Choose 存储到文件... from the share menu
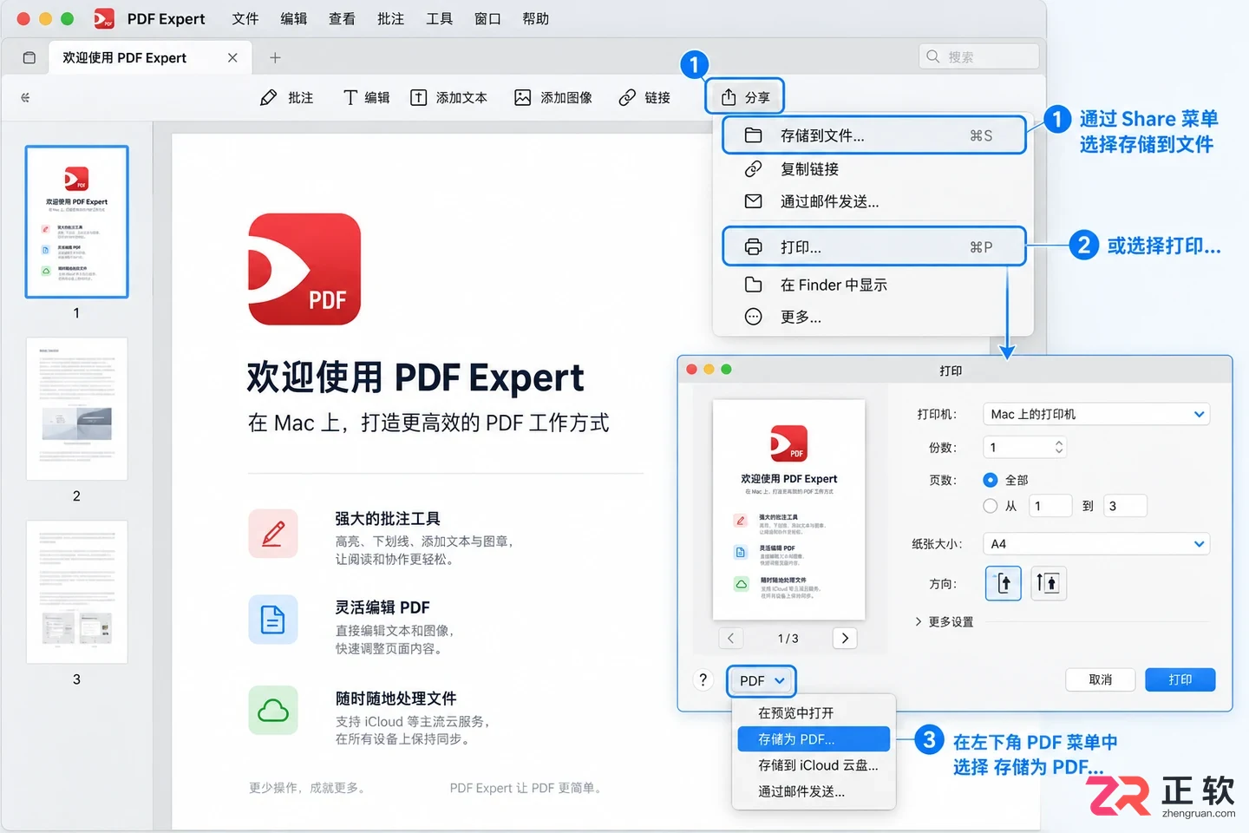Screen dimensions: 1249x833 (873, 135)
